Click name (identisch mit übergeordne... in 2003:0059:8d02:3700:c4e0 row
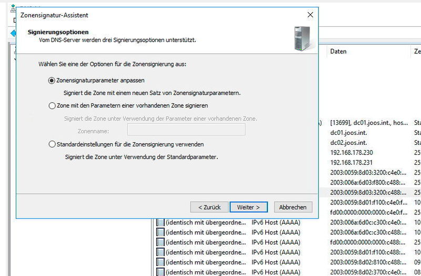The height and width of the screenshot is (276, 421). [206, 272]
